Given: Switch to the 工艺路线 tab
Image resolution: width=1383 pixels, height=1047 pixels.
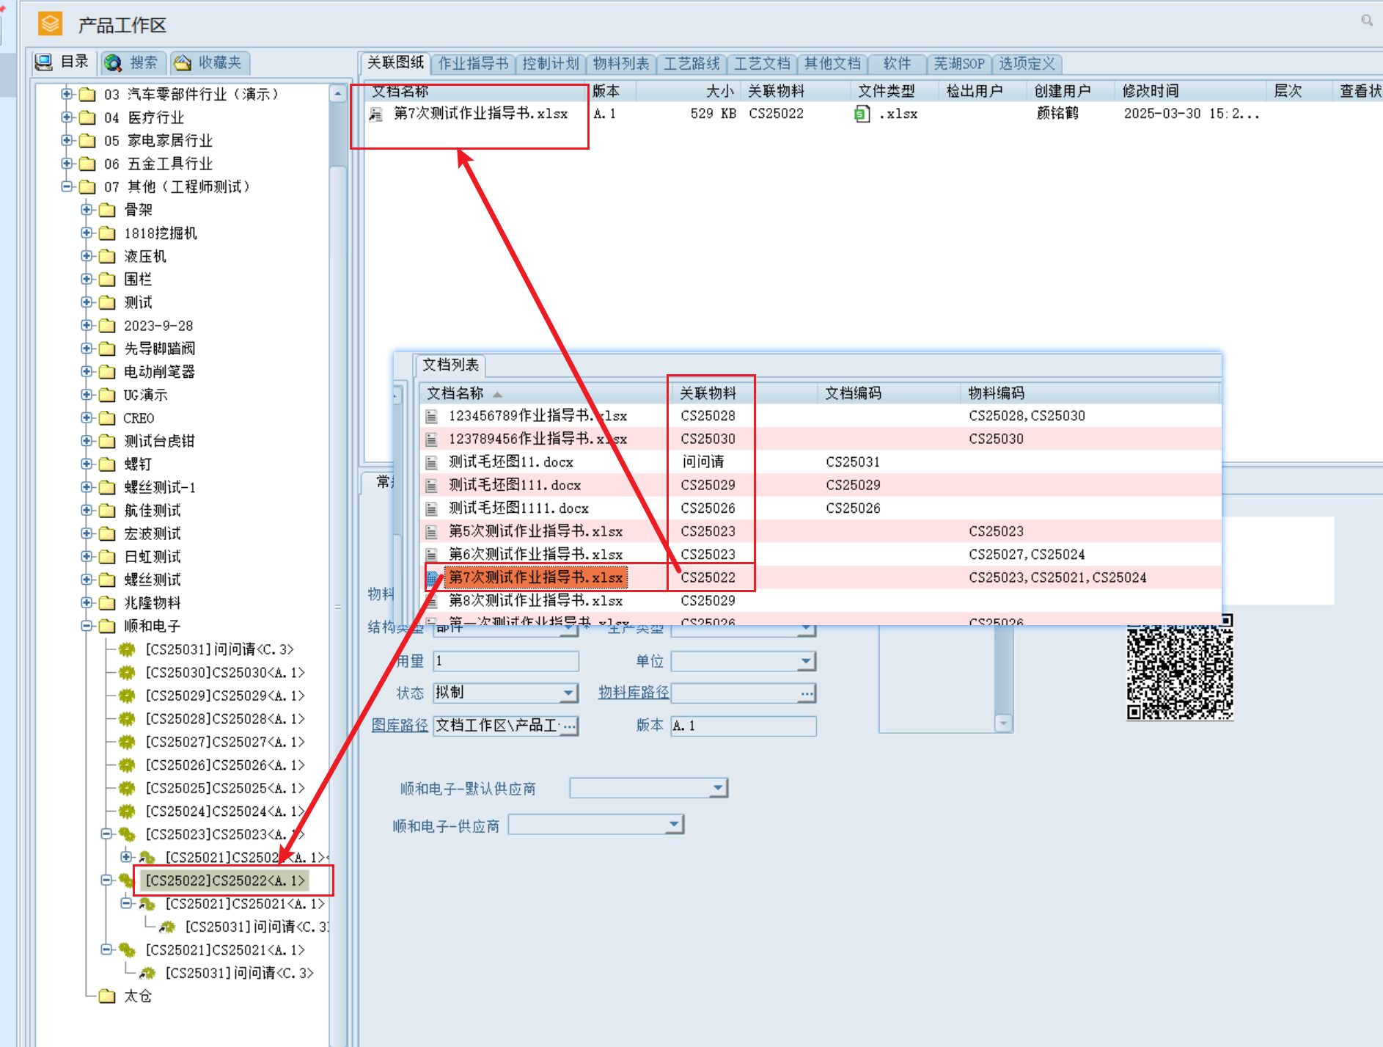Looking at the screenshot, I should pos(691,64).
